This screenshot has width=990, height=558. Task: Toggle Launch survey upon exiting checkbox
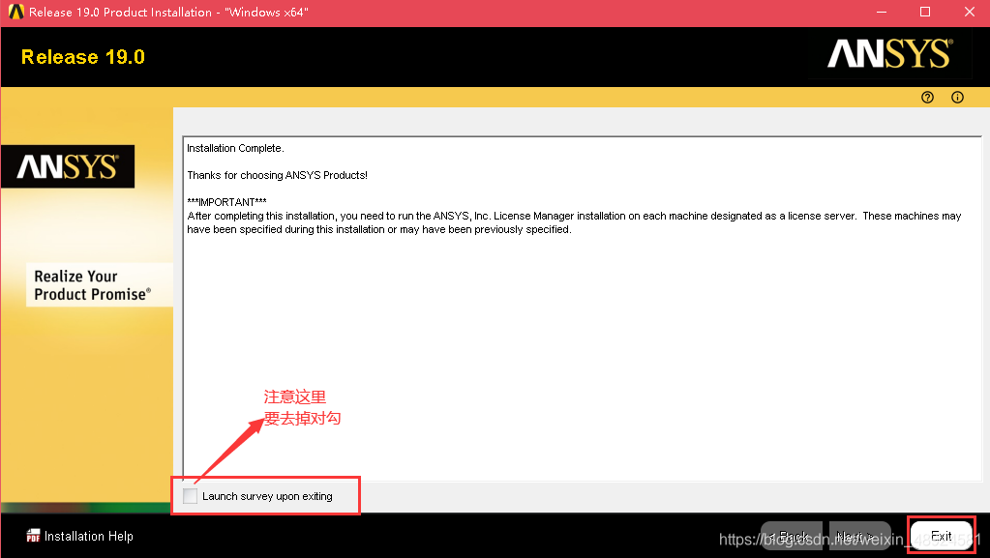point(190,496)
